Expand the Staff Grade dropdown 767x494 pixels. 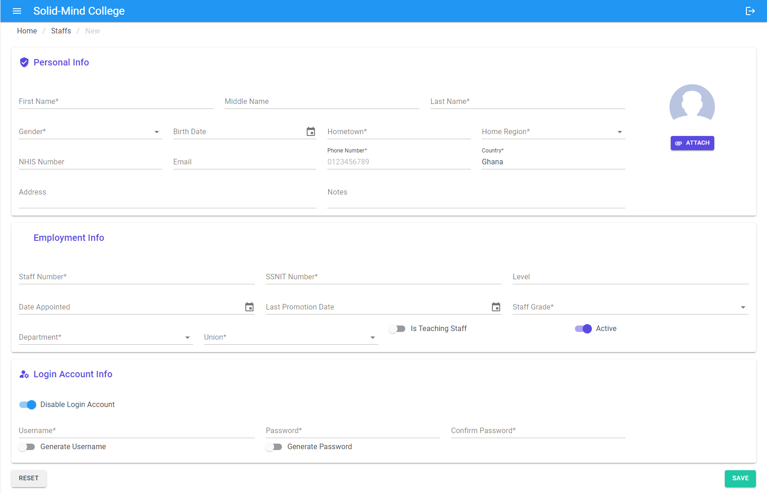click(630, 307)
